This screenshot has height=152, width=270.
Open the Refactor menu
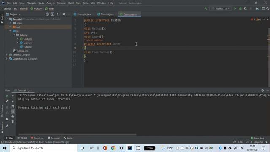62,3
